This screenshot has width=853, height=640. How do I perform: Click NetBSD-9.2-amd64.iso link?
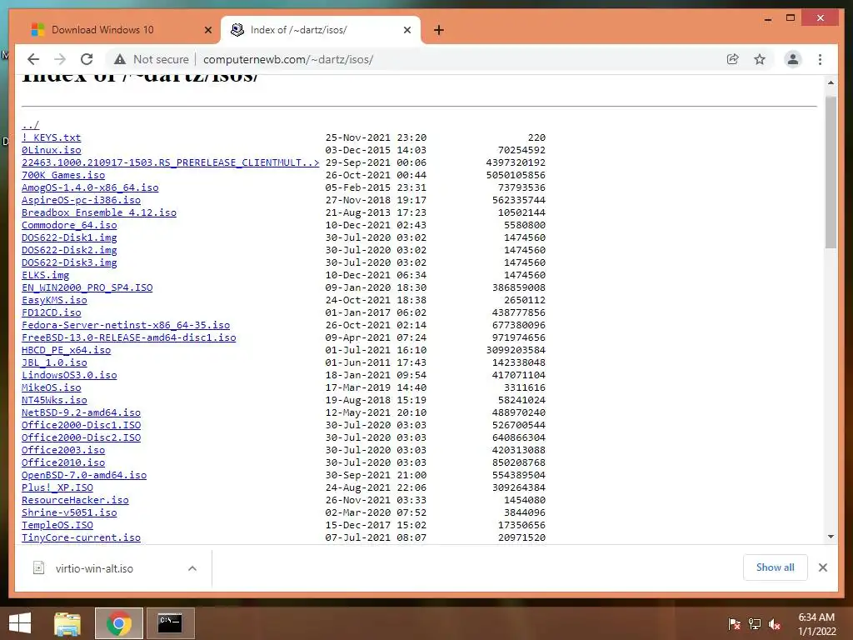[x=81, y=413]
